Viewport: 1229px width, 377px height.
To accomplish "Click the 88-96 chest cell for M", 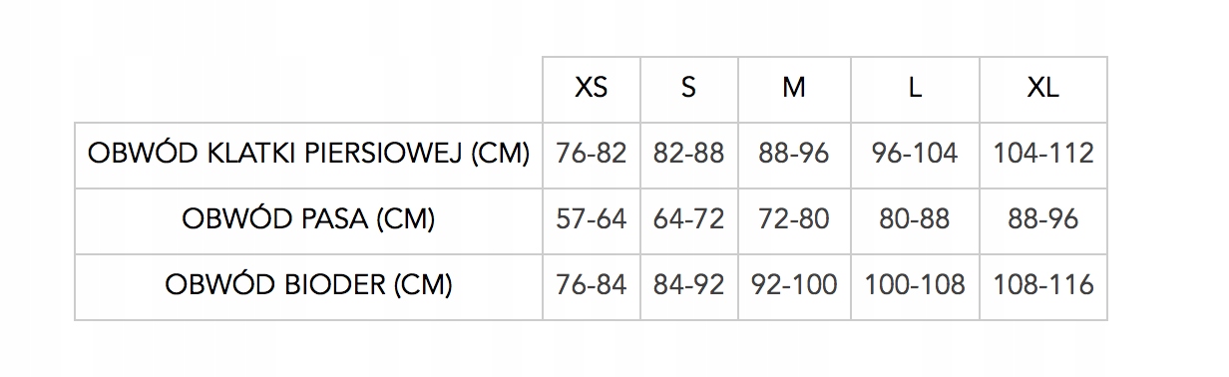I will [794, 154].
